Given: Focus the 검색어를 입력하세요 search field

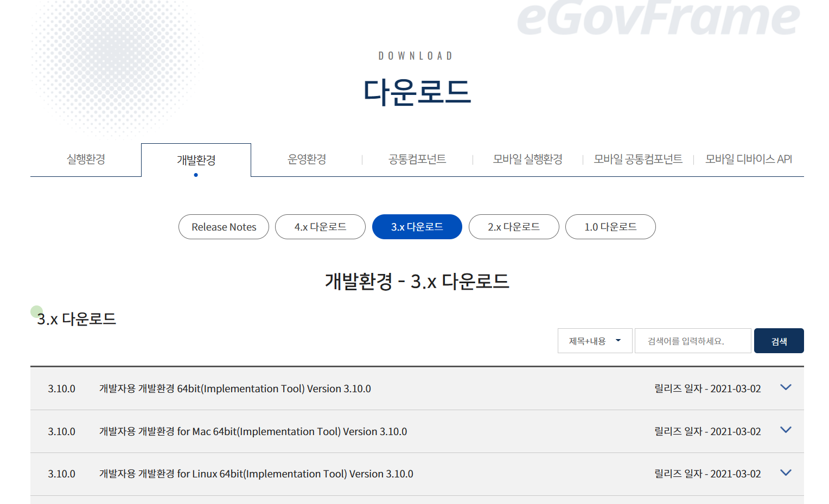Looking at the screenshot, I should tap(693, 341).
